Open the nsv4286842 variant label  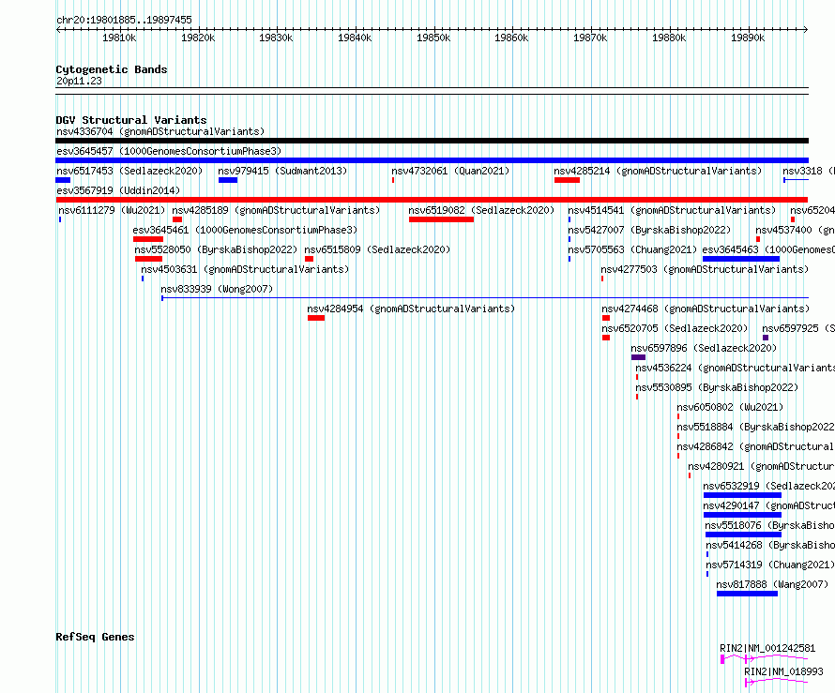pos(755,446)
